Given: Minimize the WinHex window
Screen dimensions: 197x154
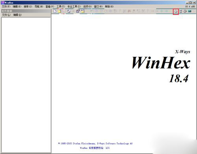Looking at the screenshot, I should 187,2.
